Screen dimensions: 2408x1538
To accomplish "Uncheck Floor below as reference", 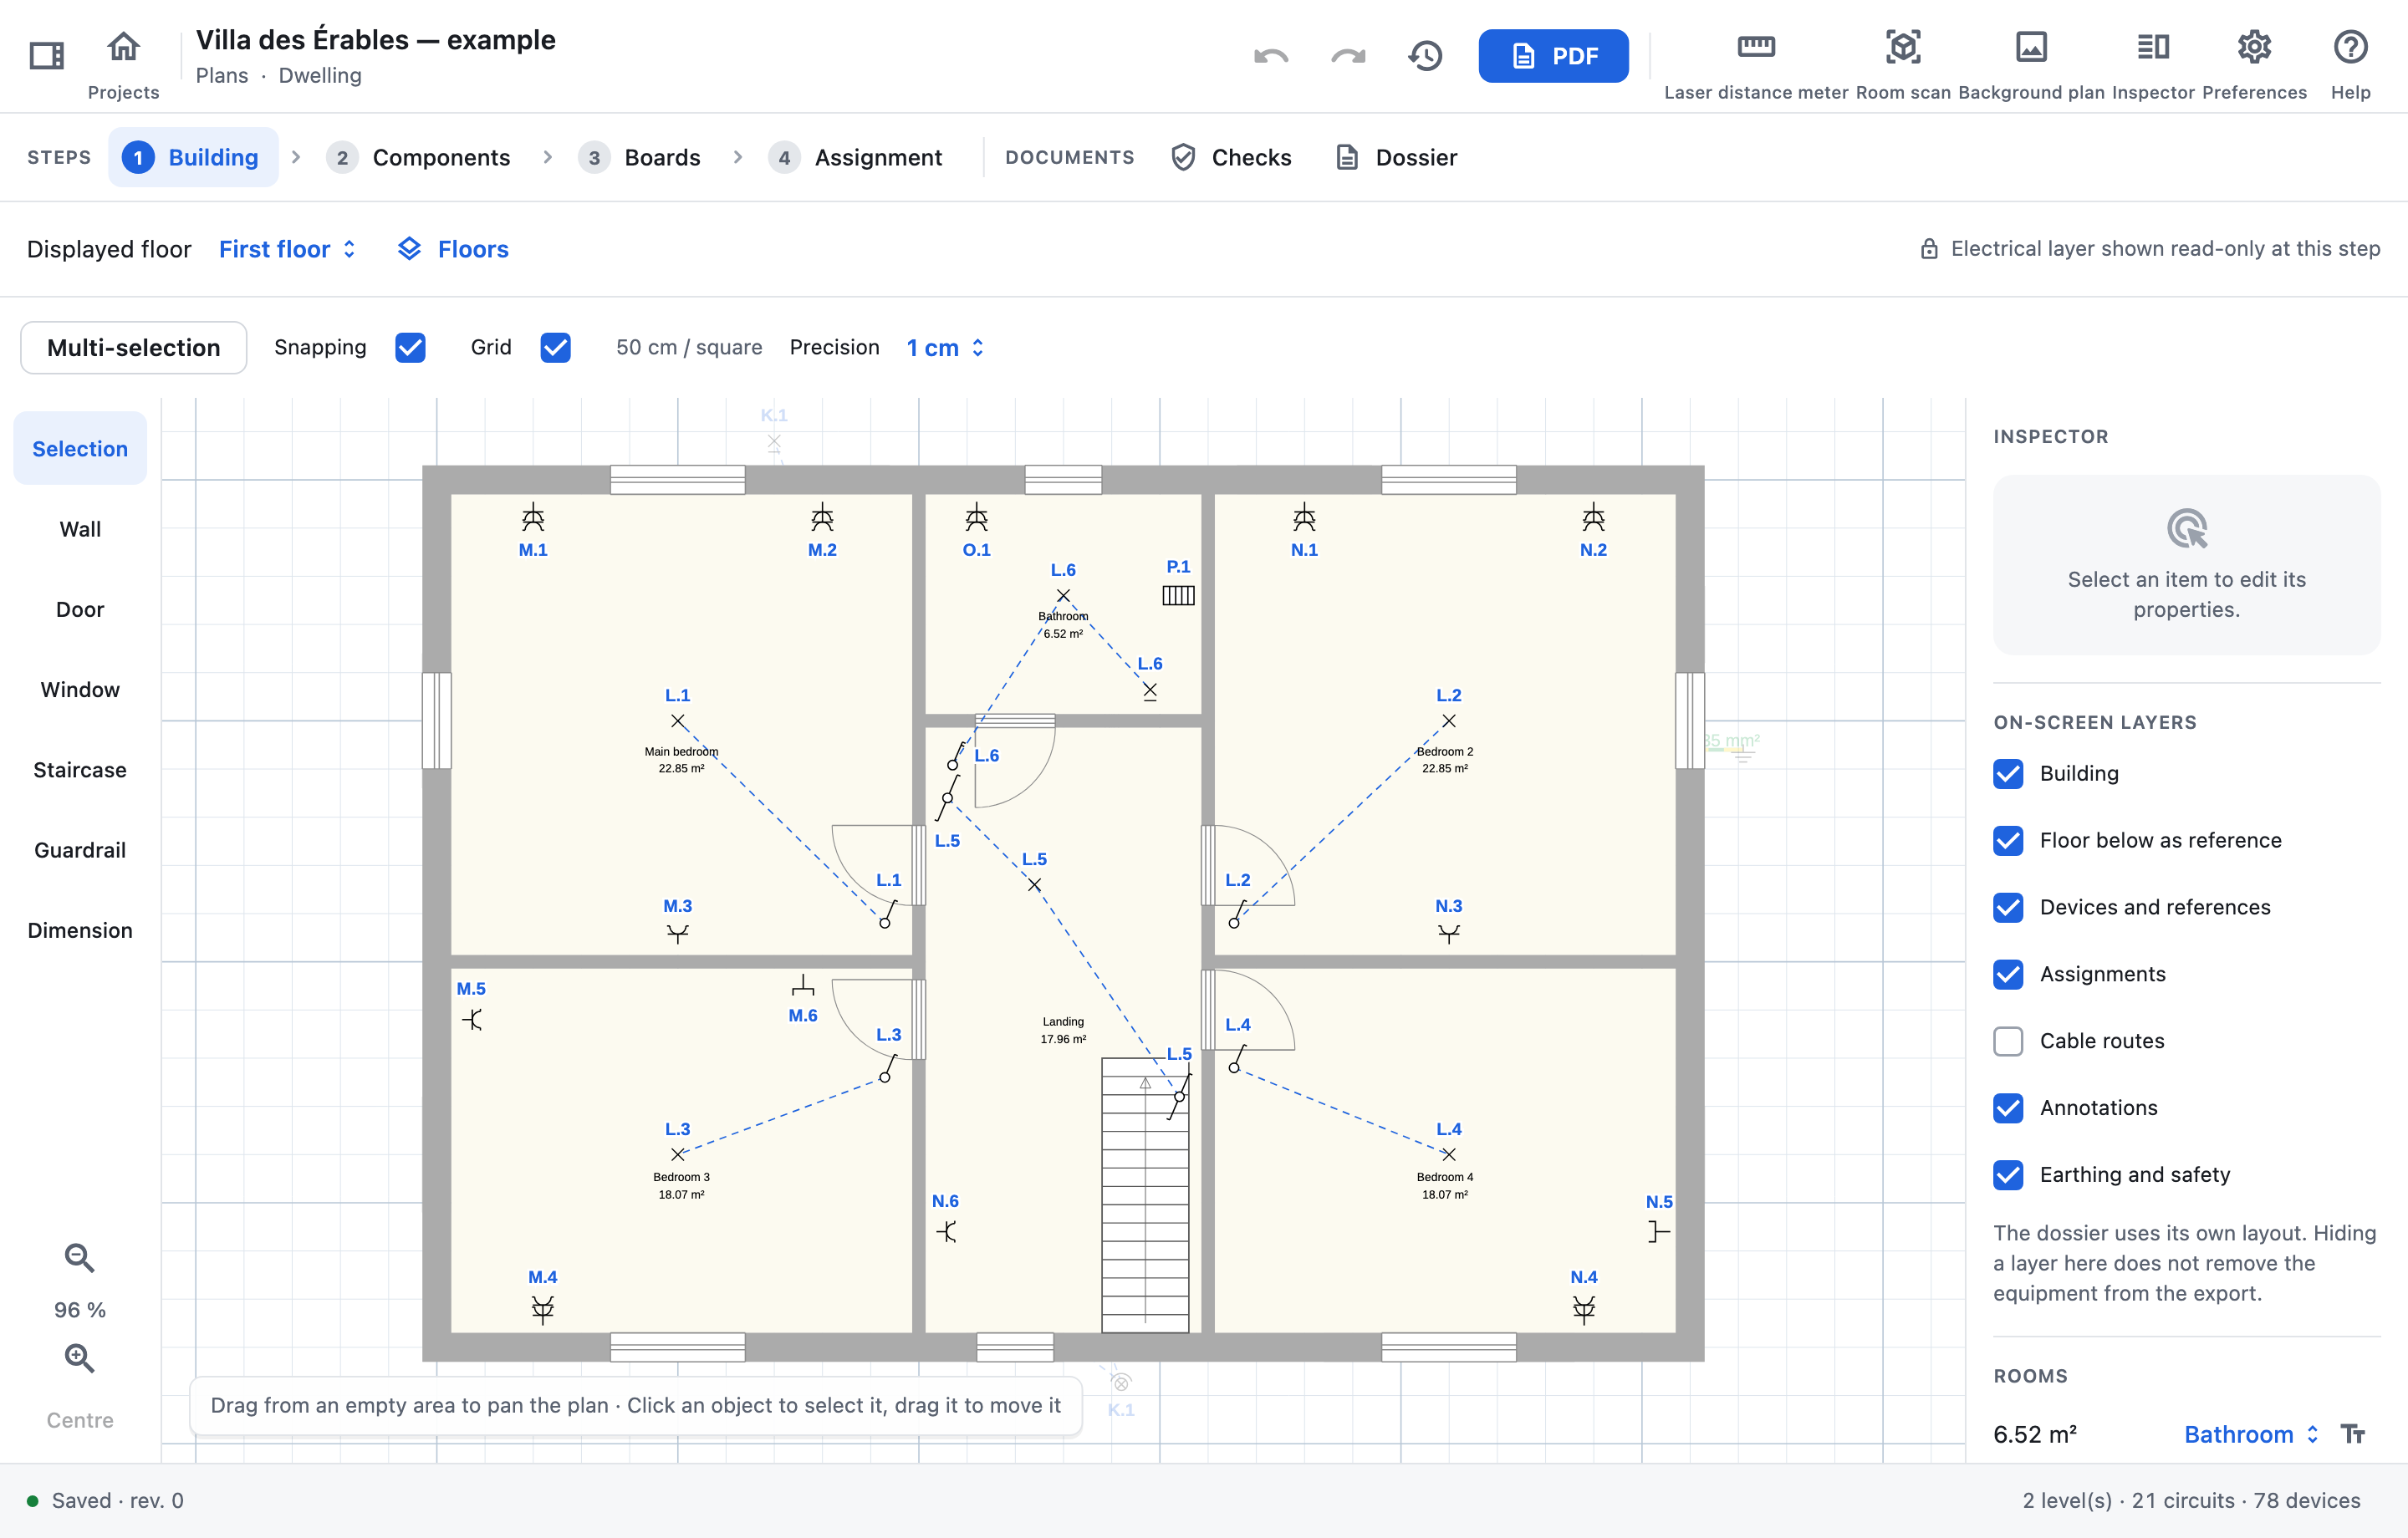I will click(x=2008, y=840).
